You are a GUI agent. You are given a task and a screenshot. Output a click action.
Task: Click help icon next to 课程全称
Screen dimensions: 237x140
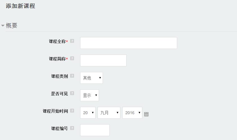pos(72,41)
